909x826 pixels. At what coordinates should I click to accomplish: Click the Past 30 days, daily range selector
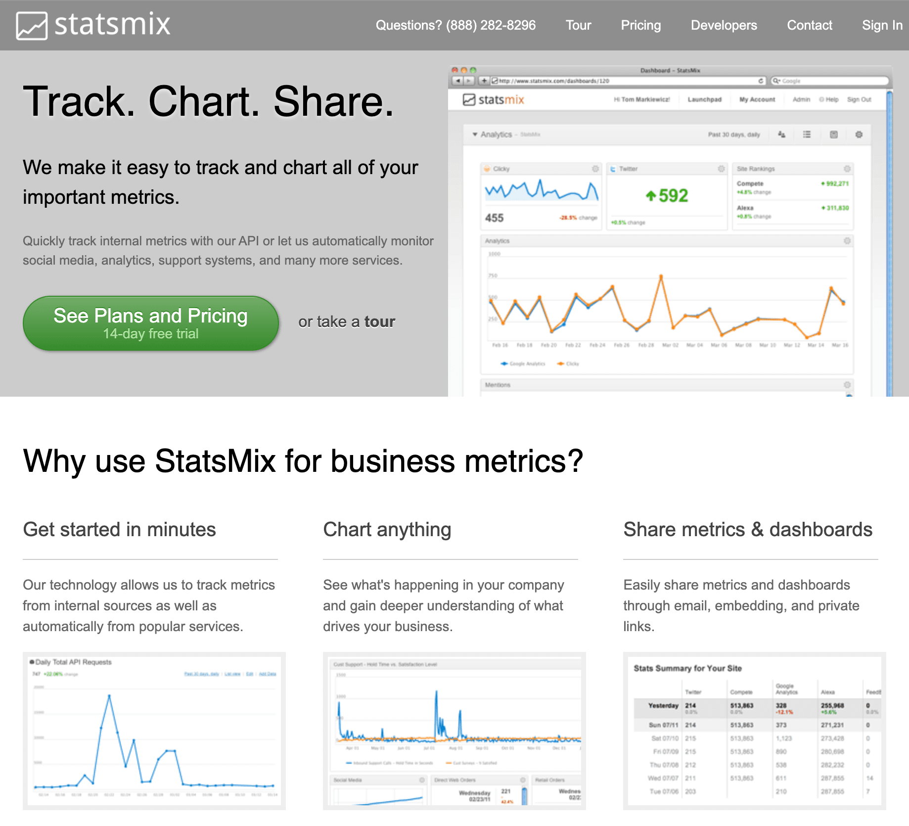pos(733,135)
